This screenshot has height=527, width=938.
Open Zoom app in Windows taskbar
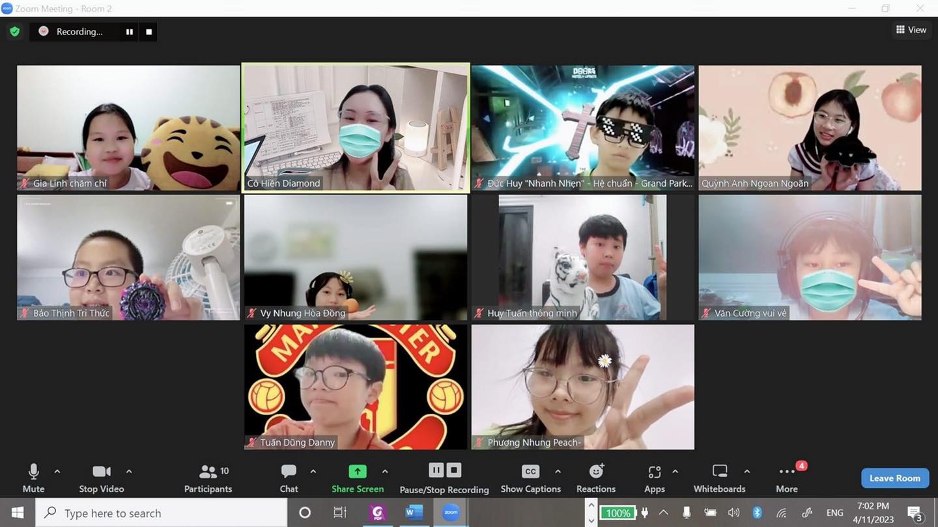(x=451, y=513)
